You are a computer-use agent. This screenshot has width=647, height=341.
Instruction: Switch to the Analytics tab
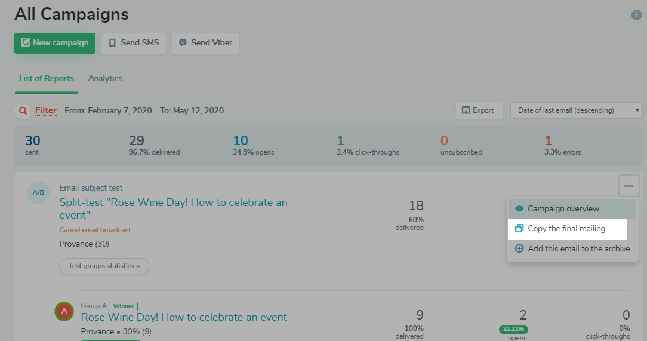(105, 78)
